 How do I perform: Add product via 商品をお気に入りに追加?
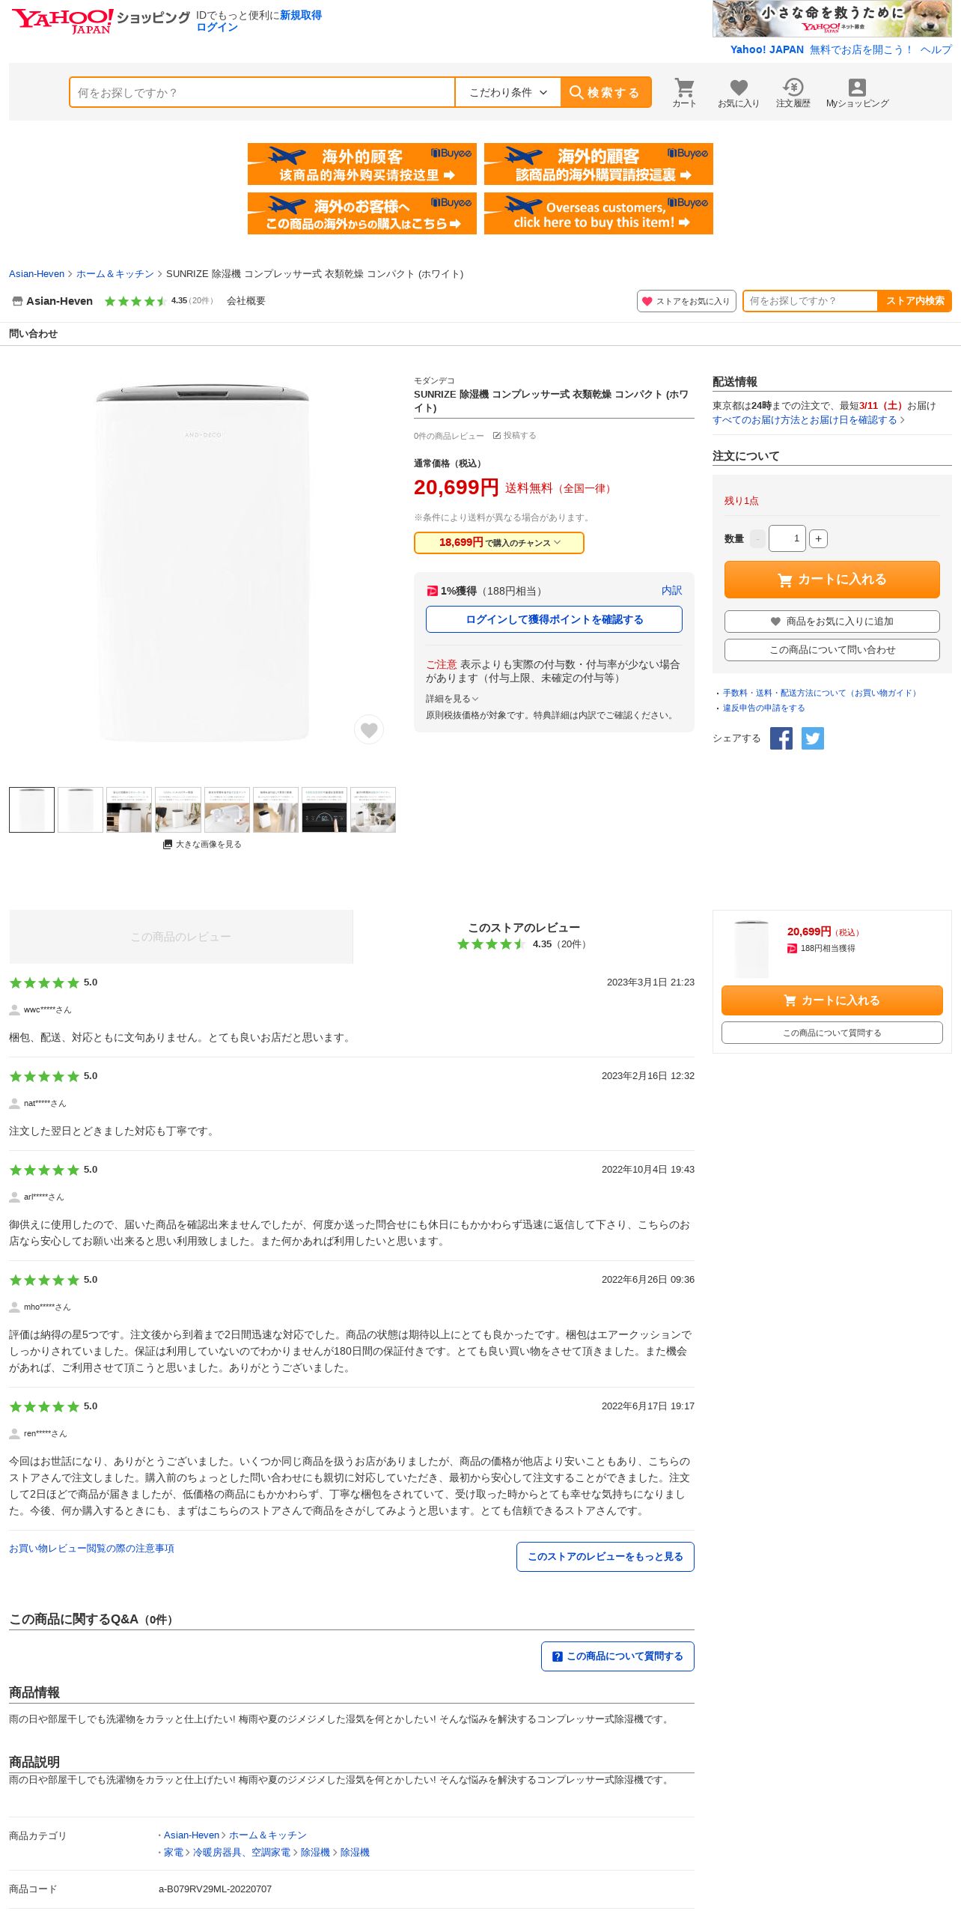[x=832, y=622]
